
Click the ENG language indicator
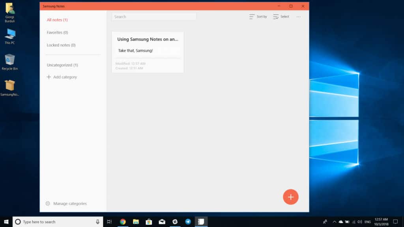point(368,222)
